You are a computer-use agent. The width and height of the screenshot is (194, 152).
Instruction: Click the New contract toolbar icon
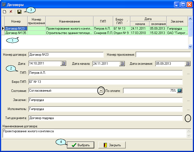coord(4,12)
